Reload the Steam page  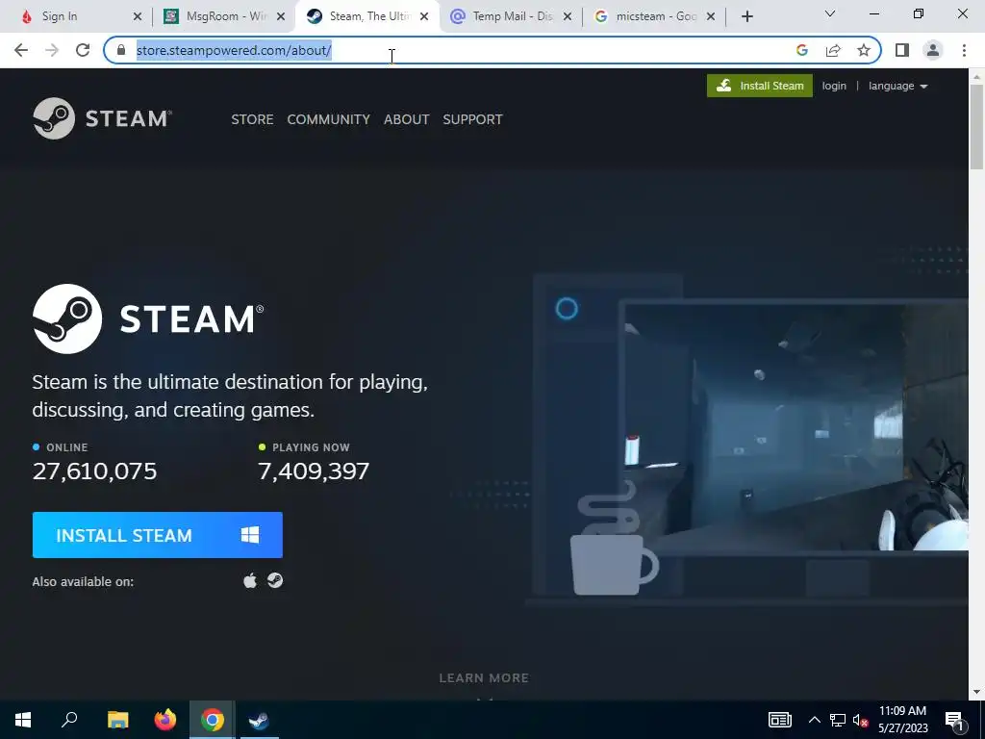point(83,50)
